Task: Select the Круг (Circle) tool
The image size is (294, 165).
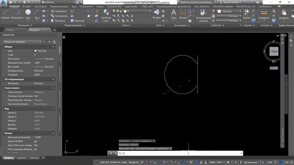Action: [28, 14]
